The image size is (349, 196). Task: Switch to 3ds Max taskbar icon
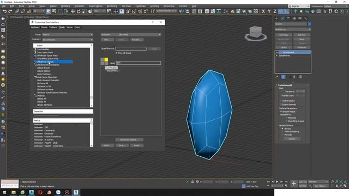point(76,192)
